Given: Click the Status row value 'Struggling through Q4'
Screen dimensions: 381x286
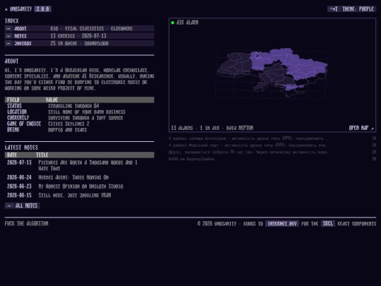Looking at the screenshot, I should [x=73, y=106].
